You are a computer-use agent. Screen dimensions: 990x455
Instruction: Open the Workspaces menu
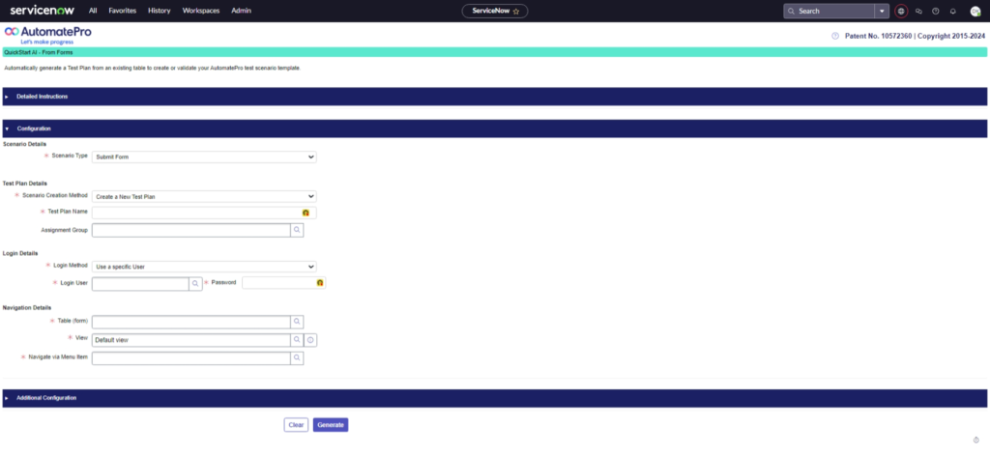[201, 11]
